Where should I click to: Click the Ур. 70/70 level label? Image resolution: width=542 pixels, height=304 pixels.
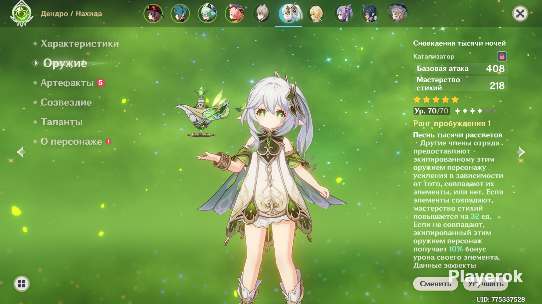click(x=431, y=111)
